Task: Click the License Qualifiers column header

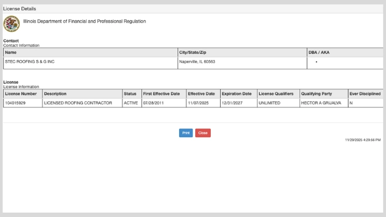Action: coord(278,94)
